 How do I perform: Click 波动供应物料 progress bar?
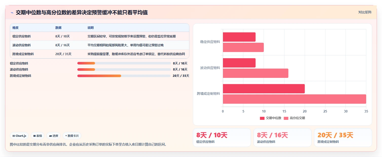124,70
